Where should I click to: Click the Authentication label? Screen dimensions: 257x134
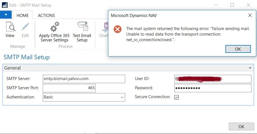click(x=20, y=97)
